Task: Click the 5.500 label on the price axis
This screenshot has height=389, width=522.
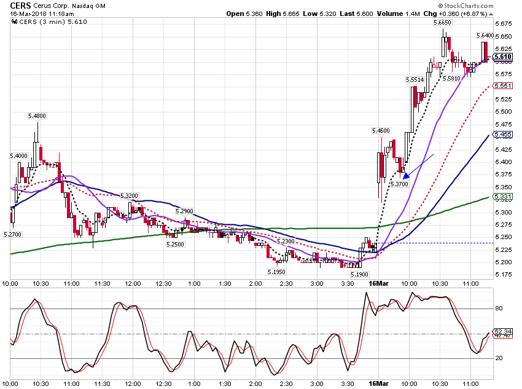Action: (x=504, y=112)
